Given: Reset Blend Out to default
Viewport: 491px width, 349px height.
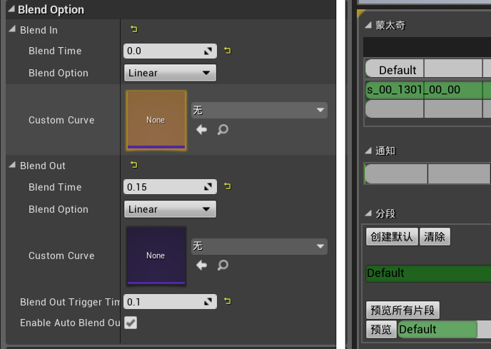Looking at the screenshot, I should 134,165.
